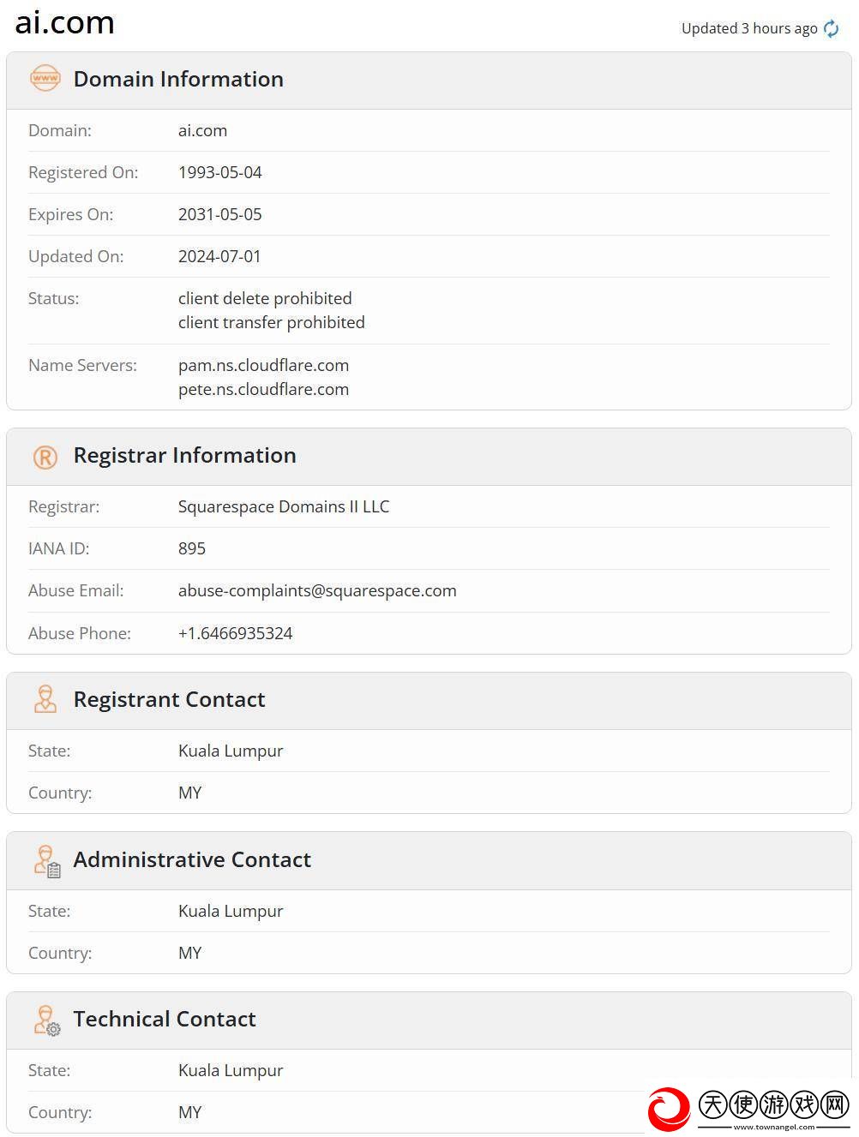Click the refresh icon beside Updated 3 hours ago

pyautogui.click(x=831, y=28)
